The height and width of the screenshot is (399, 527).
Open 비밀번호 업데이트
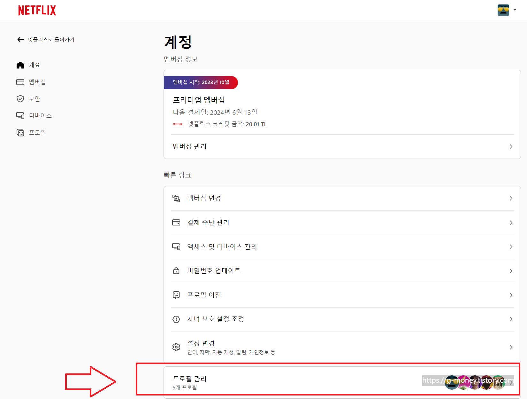[342, 271]
